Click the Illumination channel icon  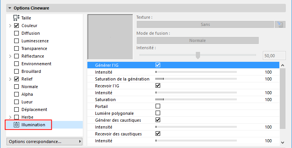tap(16, 125)
